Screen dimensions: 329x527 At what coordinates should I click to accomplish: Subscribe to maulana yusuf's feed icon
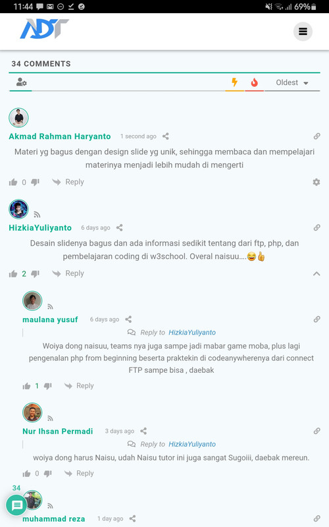coord(51,306)
